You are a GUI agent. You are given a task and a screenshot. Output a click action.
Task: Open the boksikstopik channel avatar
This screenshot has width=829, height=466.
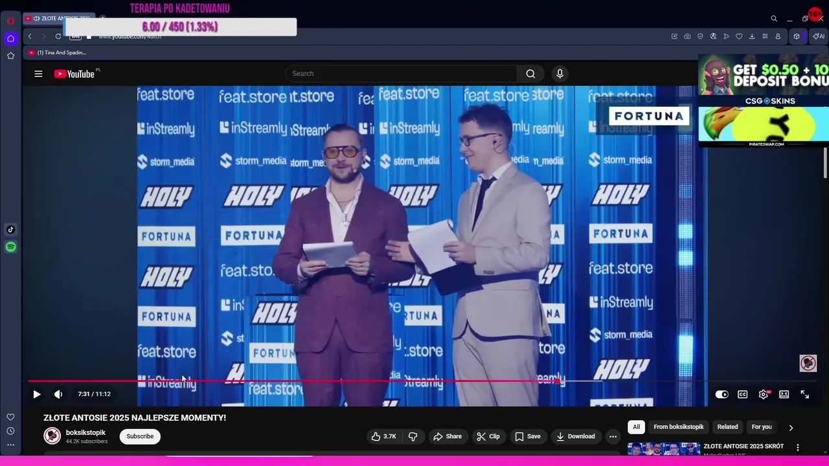(52, 436)
